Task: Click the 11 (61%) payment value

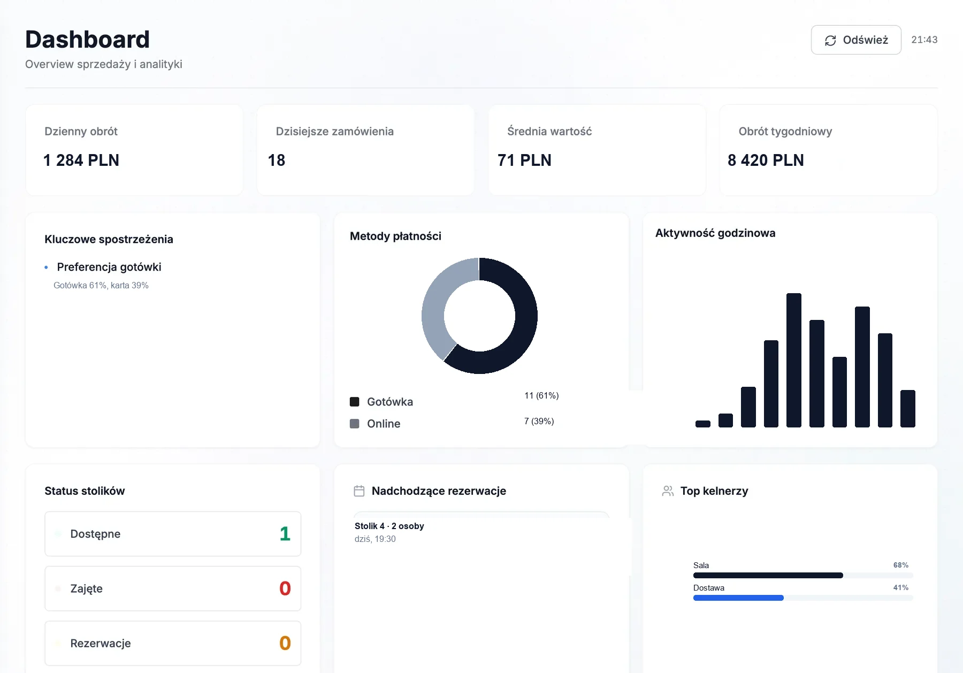Action: coord(541,396)
